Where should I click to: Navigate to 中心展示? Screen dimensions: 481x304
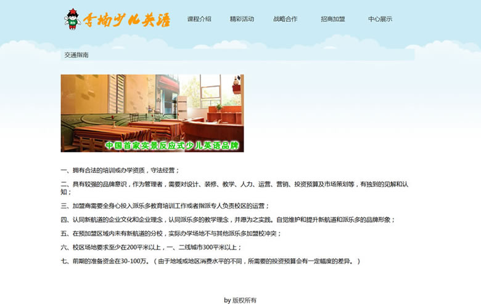click(380, 19)
